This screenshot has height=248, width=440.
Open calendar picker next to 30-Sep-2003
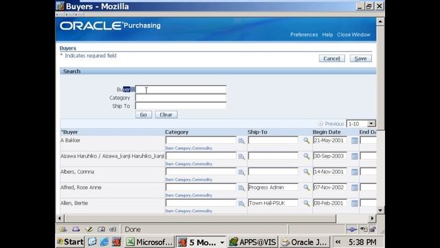(355, 156)
